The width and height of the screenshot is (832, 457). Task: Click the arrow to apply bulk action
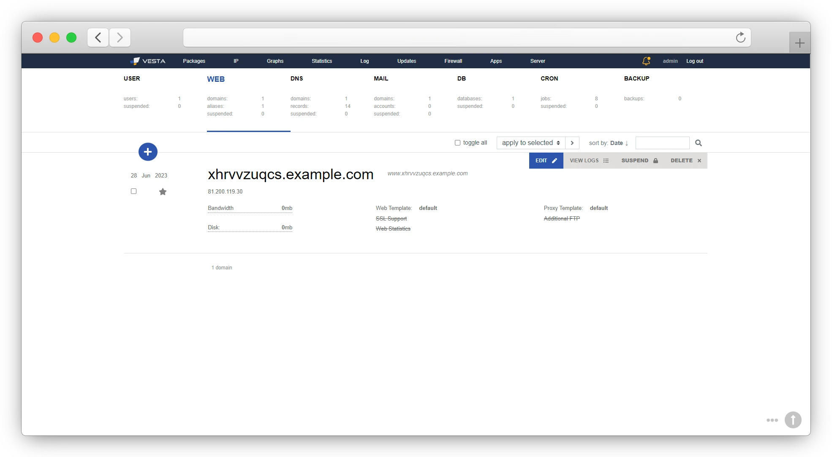572,143
